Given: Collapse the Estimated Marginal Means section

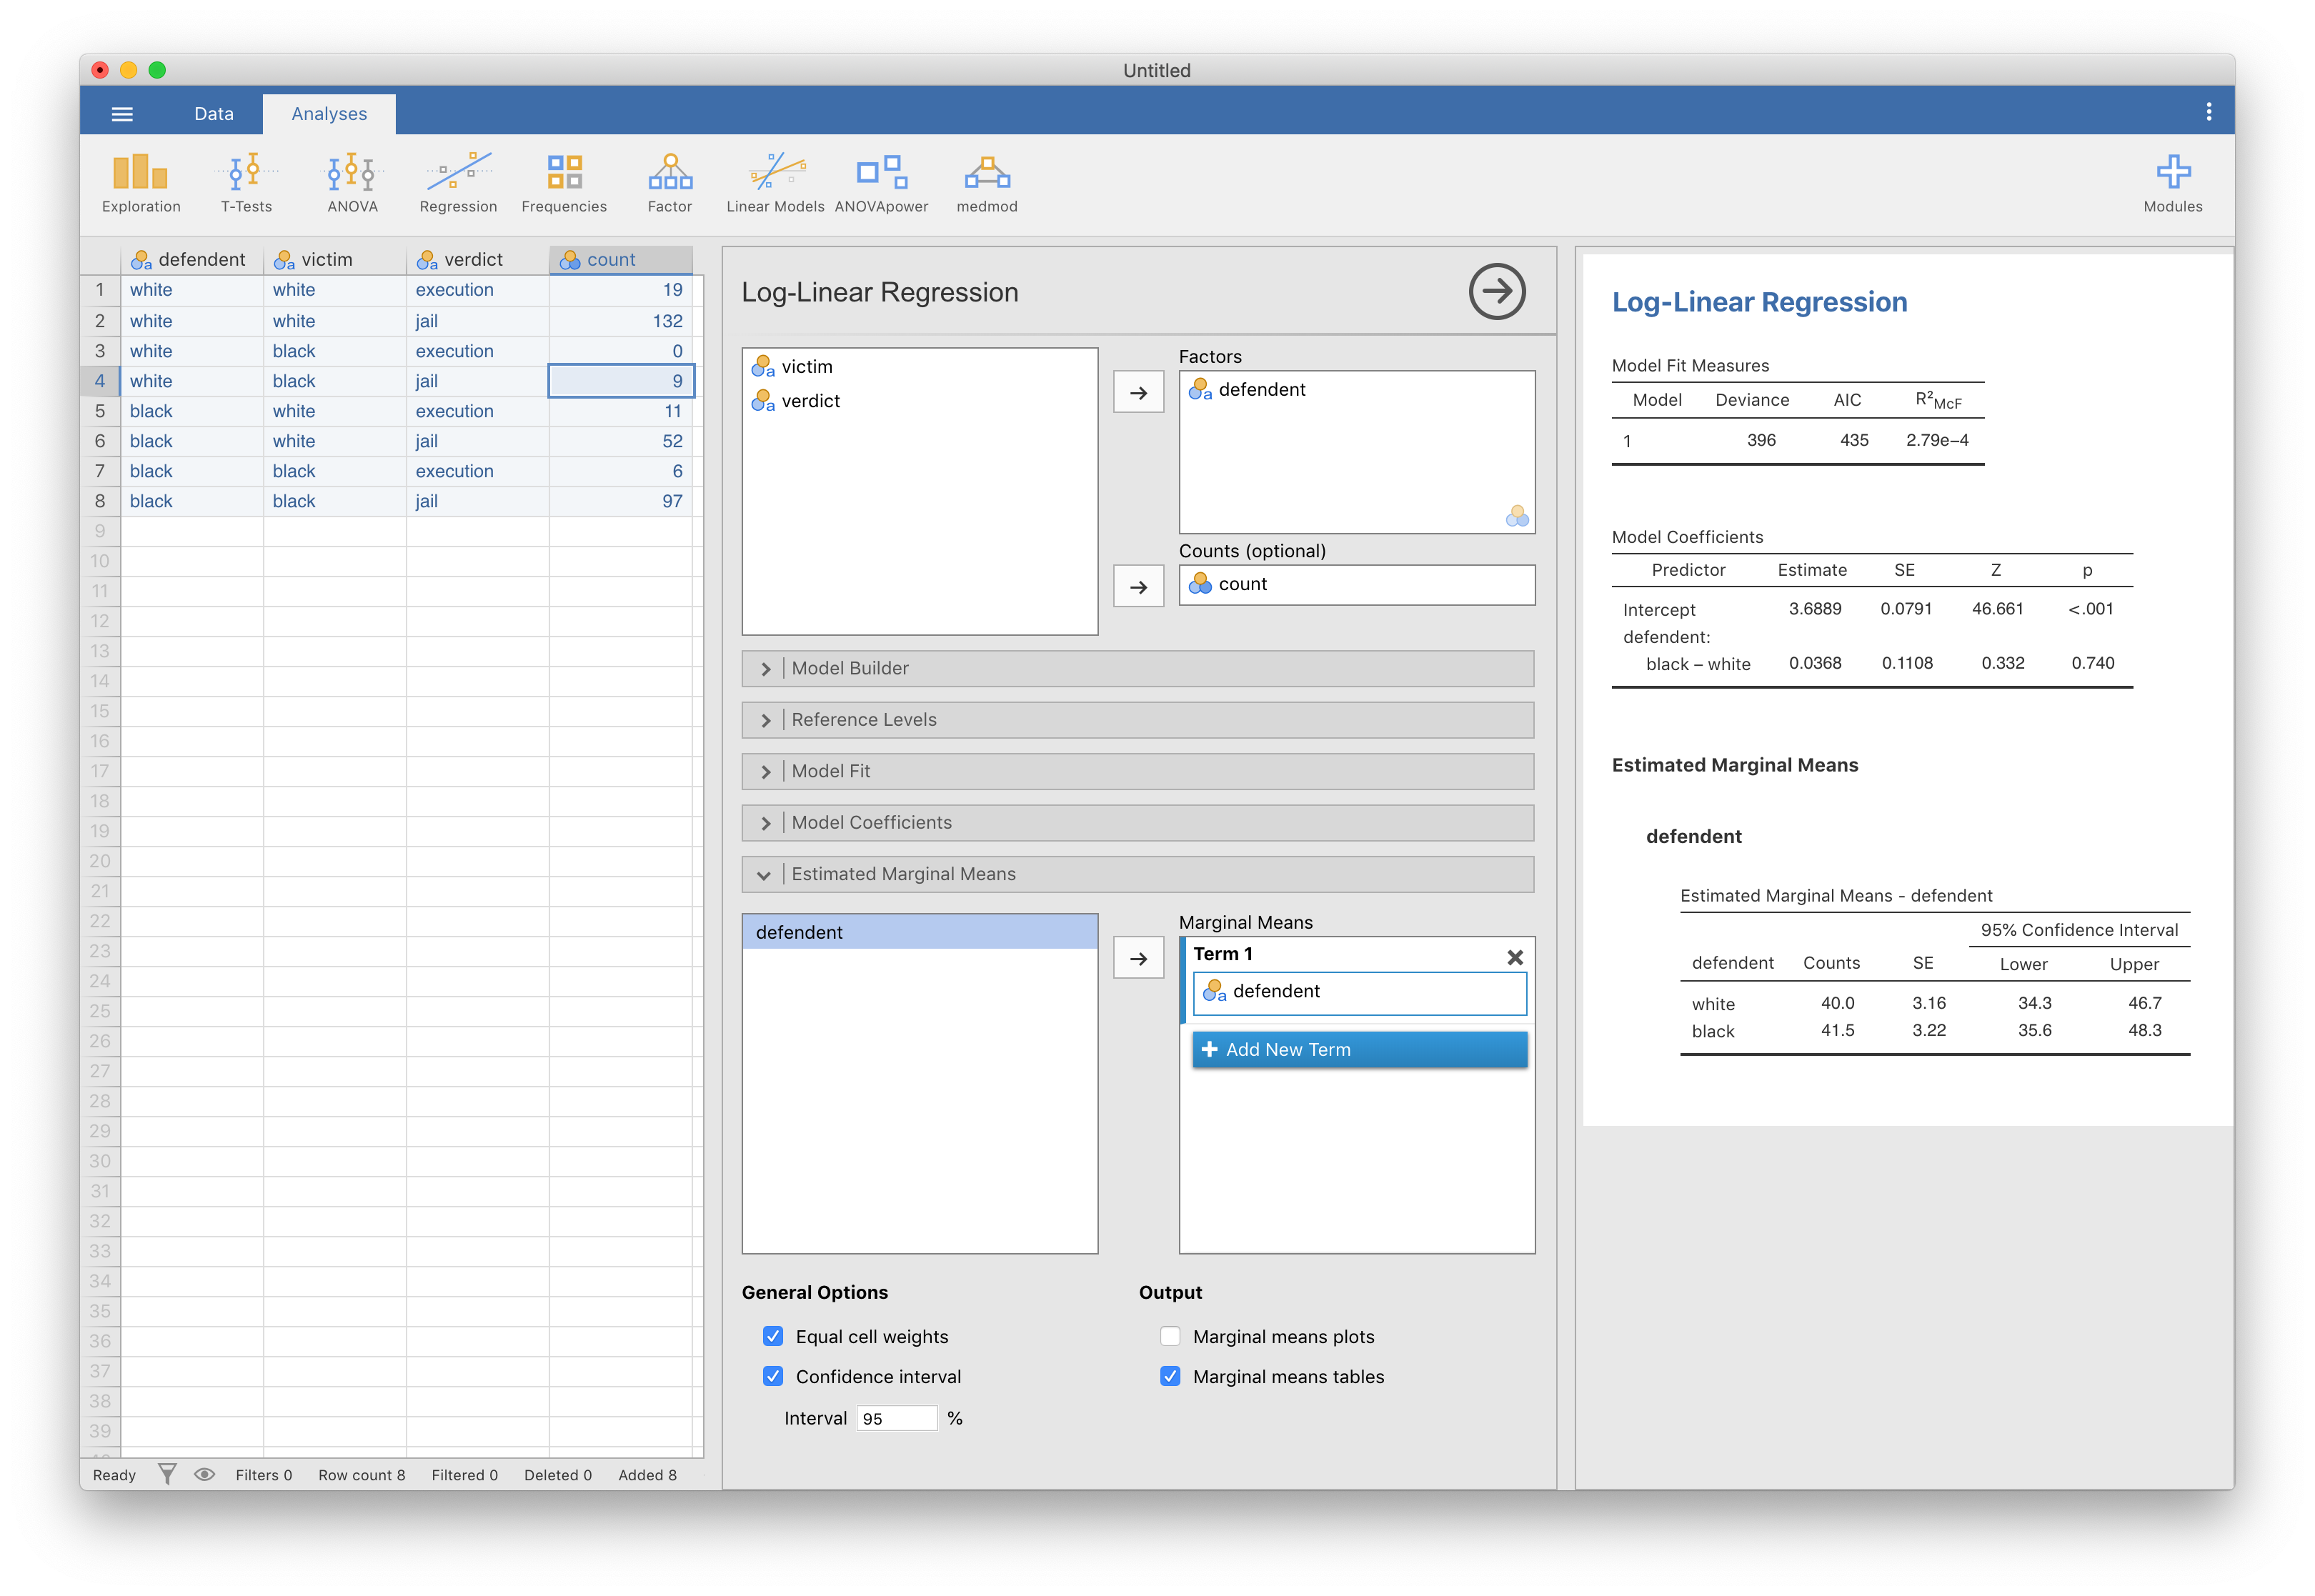Looking at the screenshot, I should coord(1137,874).
